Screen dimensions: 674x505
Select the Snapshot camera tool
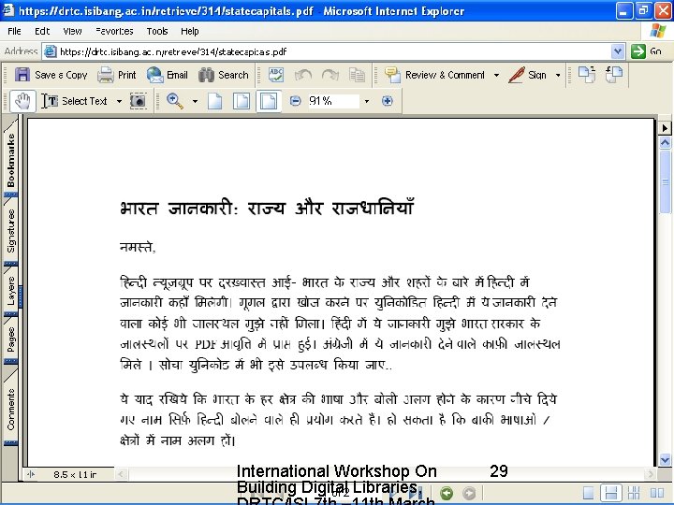(x=138, y=101)
